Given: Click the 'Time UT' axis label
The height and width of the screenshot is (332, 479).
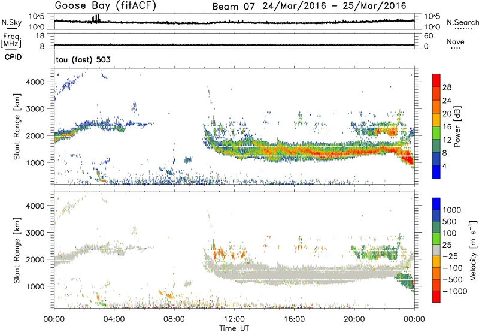Looking at the screenshot, I should (x=234, y=328).
